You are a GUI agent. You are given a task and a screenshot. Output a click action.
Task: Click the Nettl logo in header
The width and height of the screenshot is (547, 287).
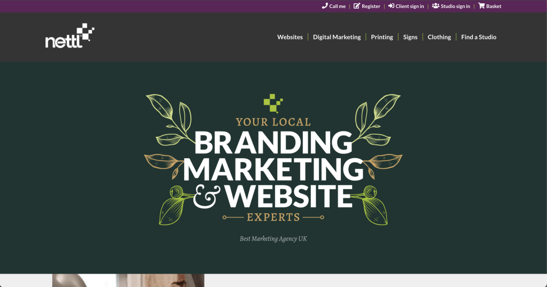pyautogui.click(x=70, y=36)
